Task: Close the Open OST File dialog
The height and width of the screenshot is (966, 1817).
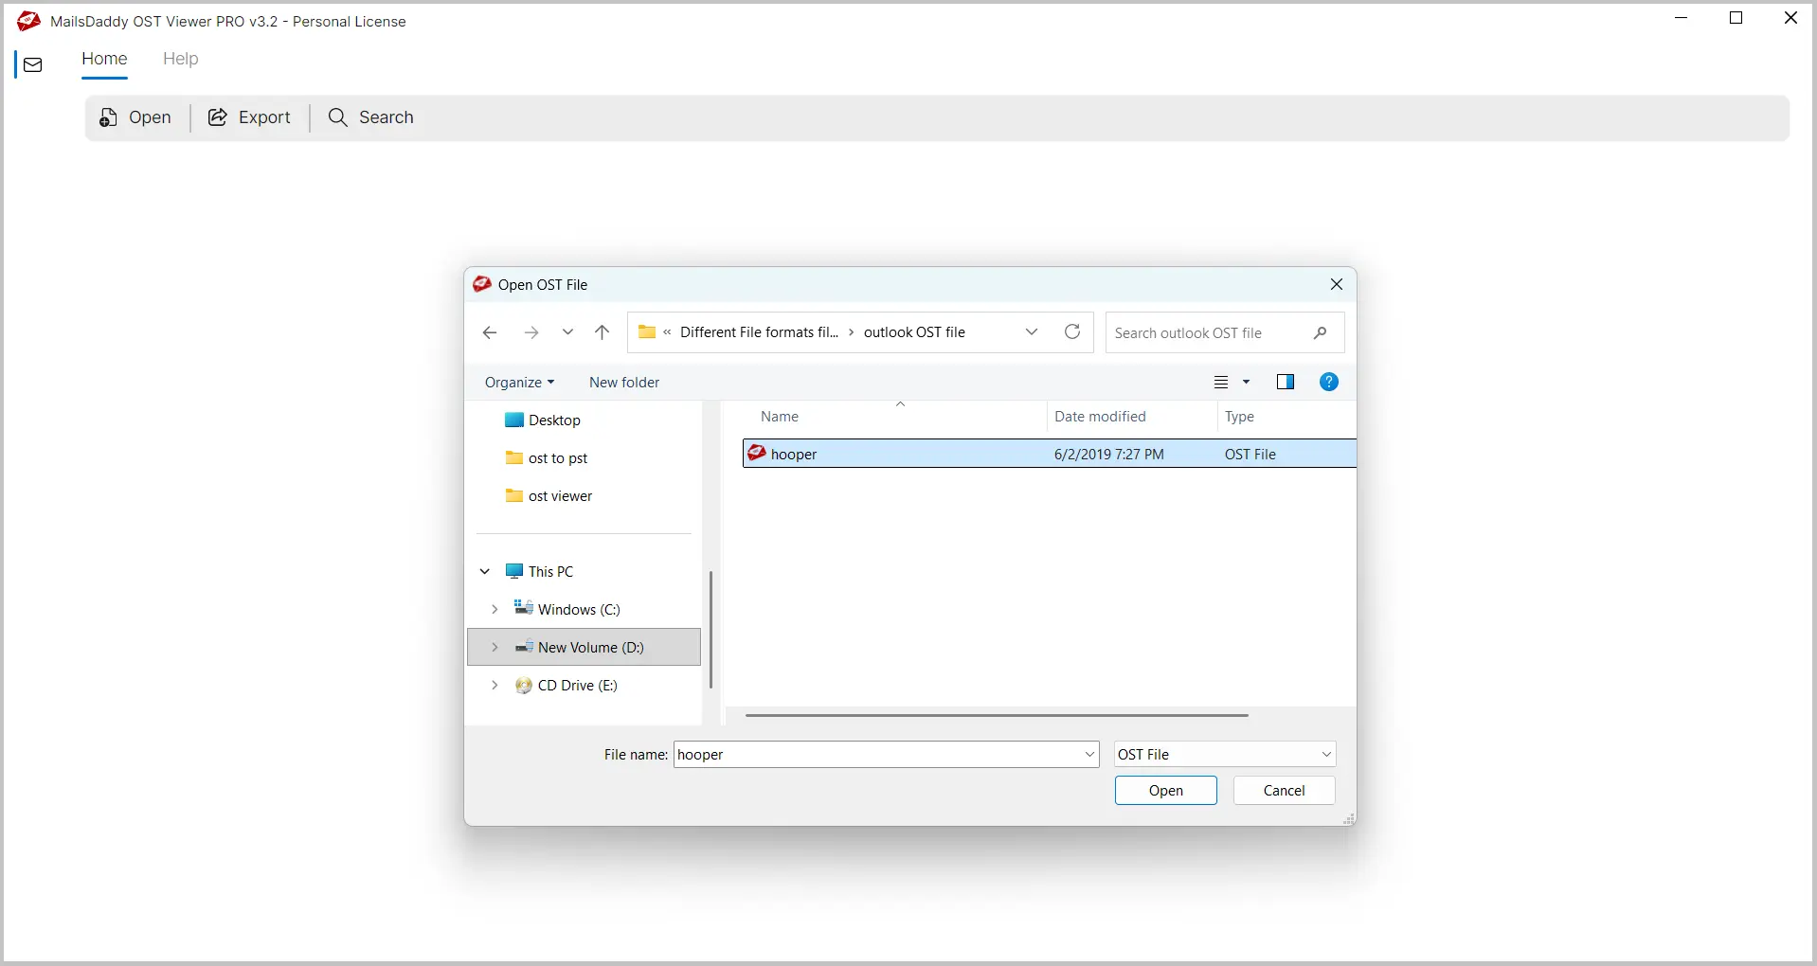Action: (x=1337, y=284)
